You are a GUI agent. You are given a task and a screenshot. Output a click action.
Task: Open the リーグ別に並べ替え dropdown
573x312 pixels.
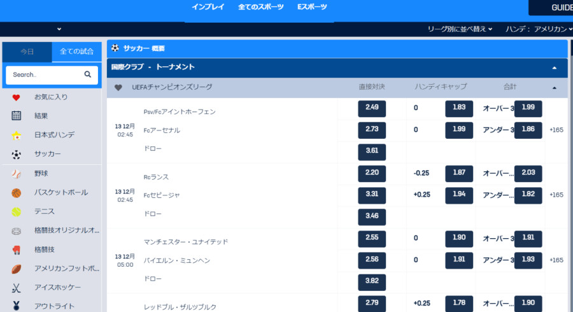(460, 29)
